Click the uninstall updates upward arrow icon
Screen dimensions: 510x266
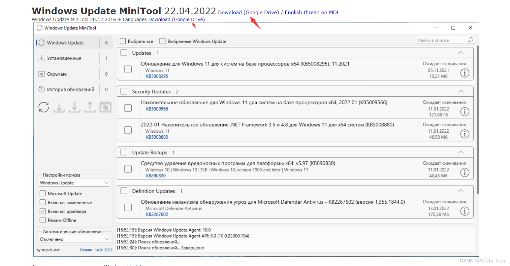pos(90,107)
